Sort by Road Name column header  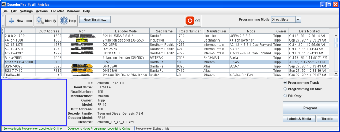point(163,31)
